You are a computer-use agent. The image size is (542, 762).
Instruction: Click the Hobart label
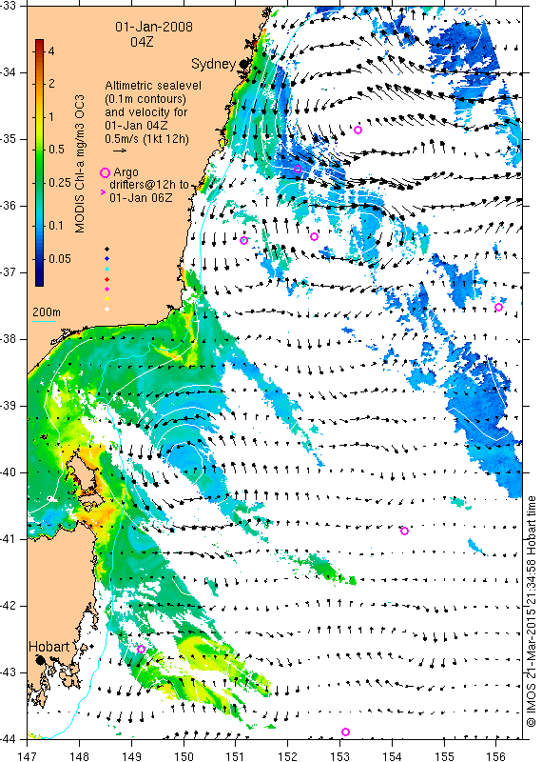pos(49,647)
